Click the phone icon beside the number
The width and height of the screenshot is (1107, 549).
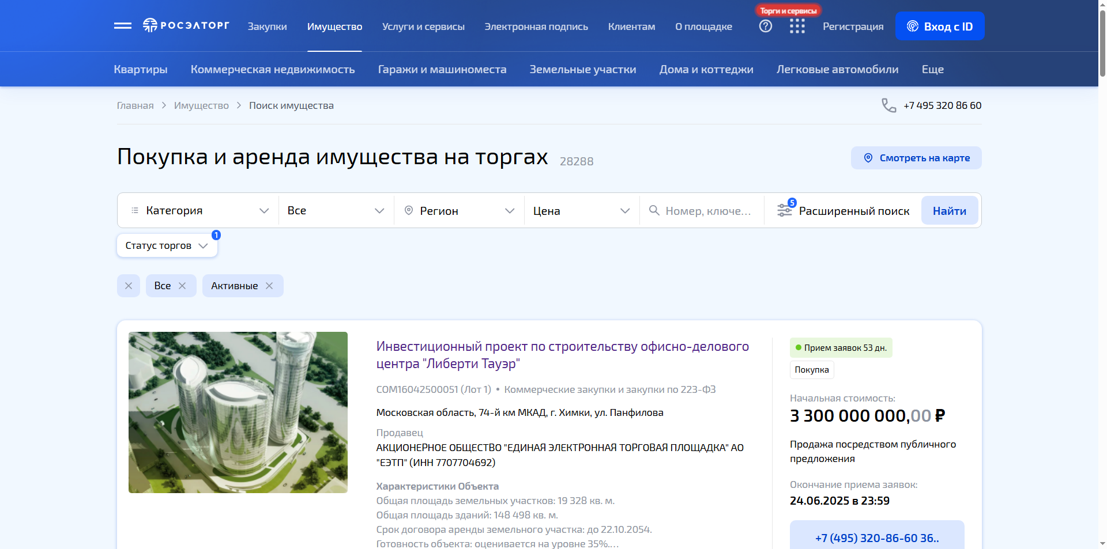(888, 105)
